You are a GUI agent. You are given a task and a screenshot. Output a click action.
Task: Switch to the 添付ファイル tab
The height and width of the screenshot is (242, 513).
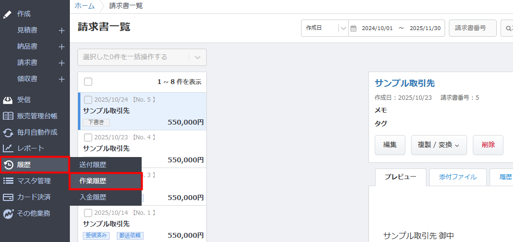[457, 177]
